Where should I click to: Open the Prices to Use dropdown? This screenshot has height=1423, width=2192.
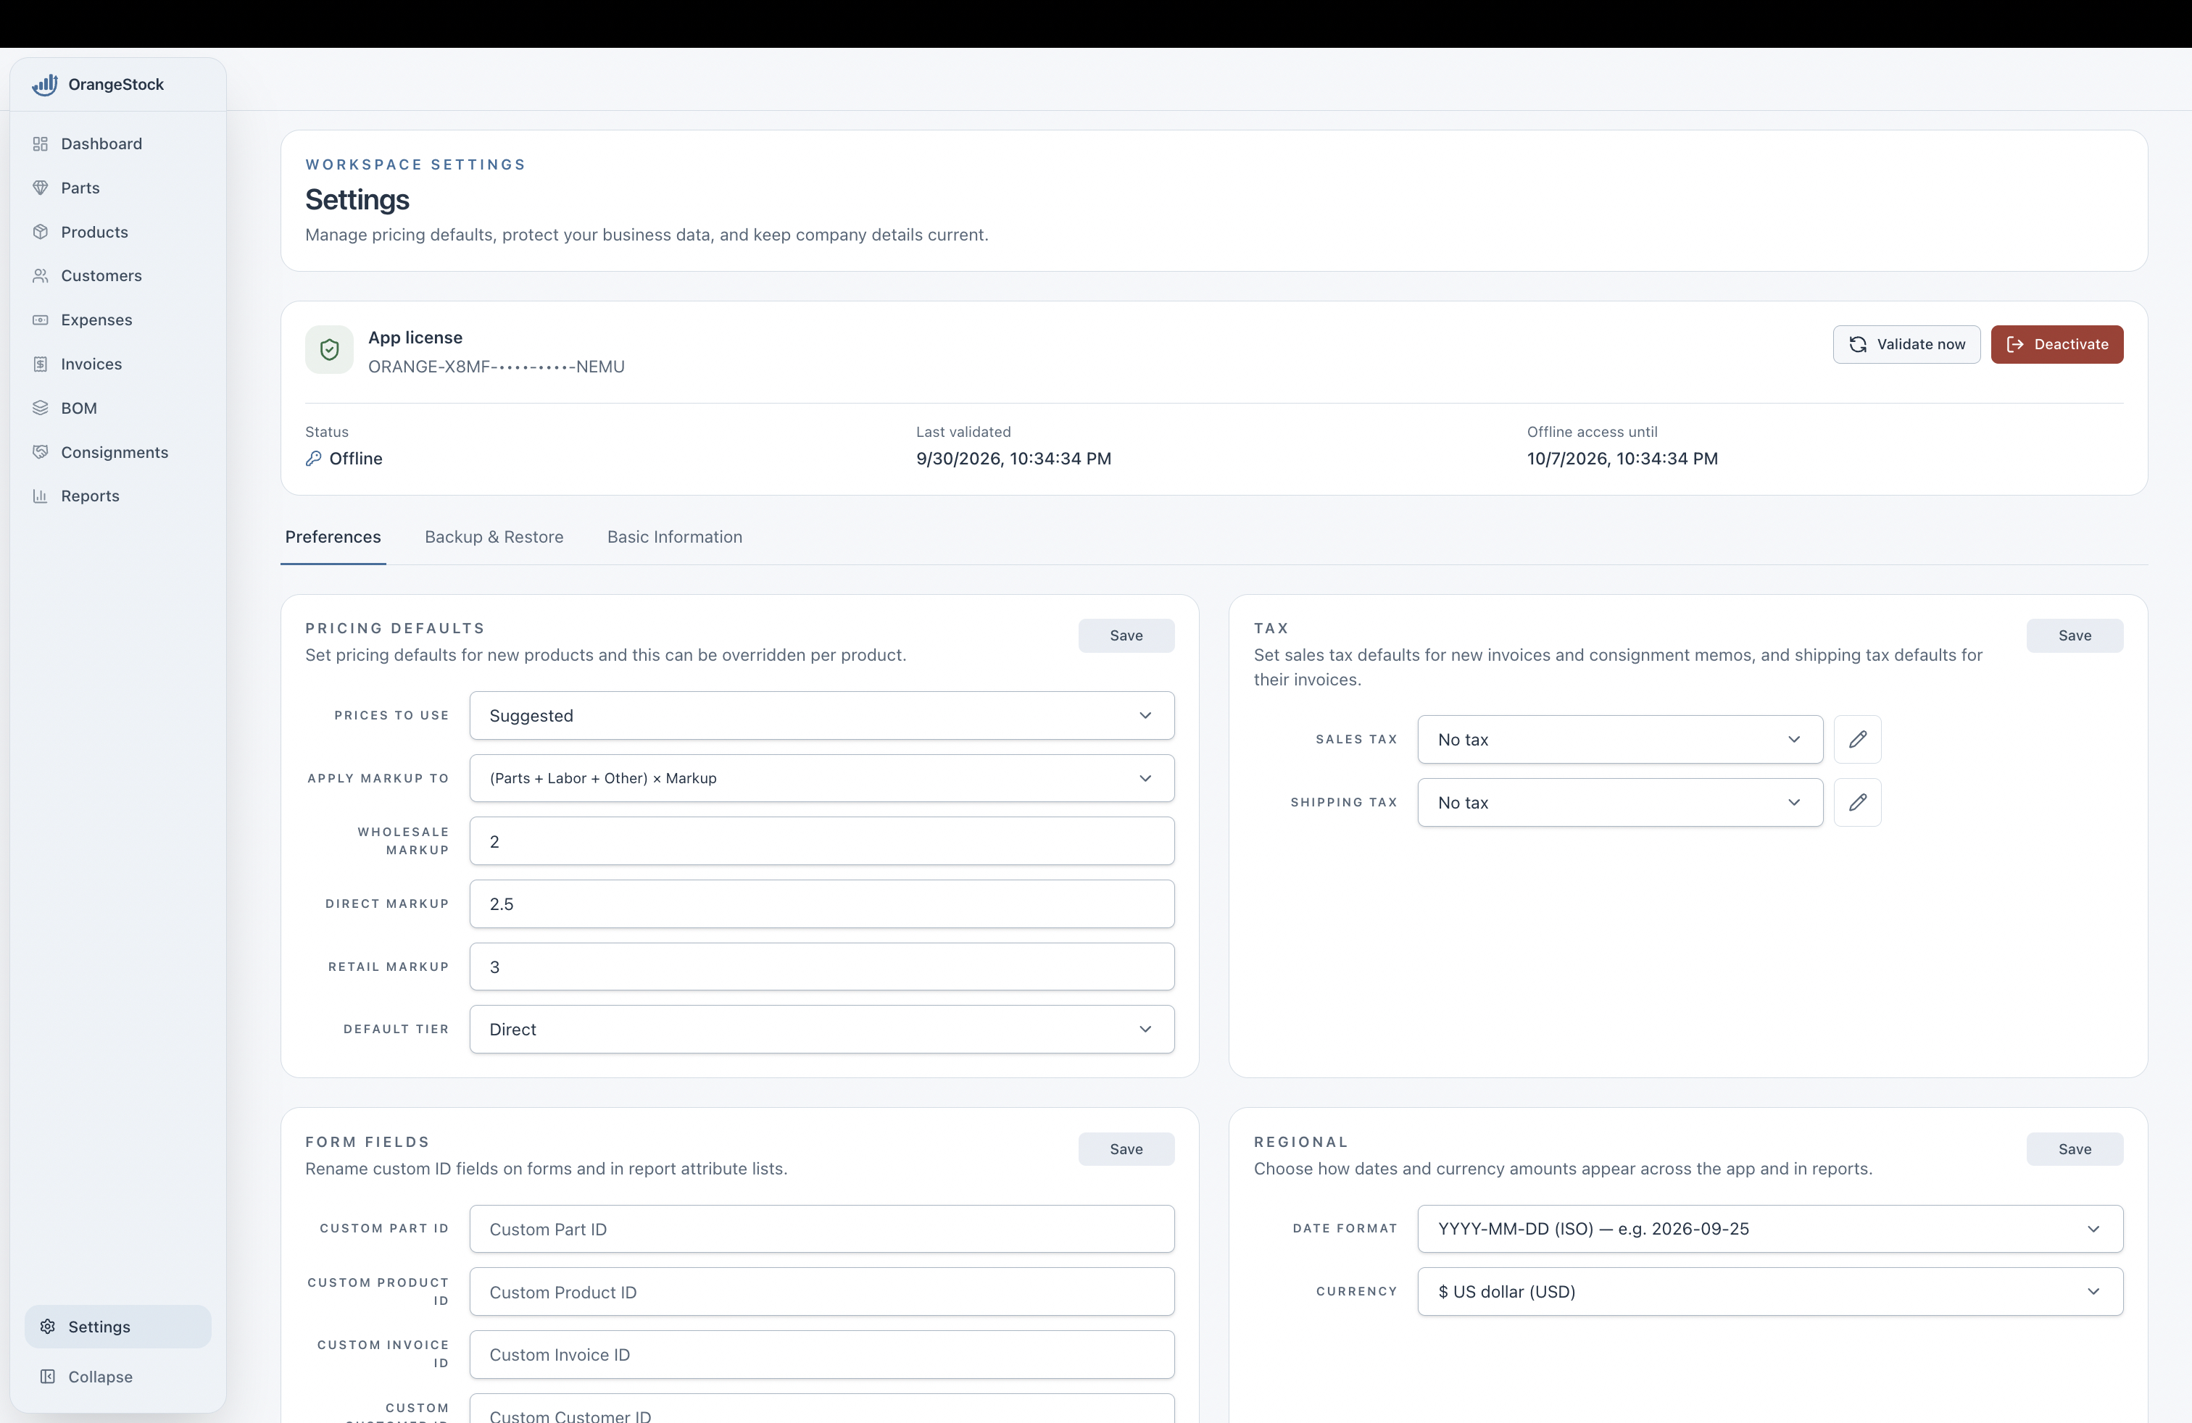(x=821, y=715)
